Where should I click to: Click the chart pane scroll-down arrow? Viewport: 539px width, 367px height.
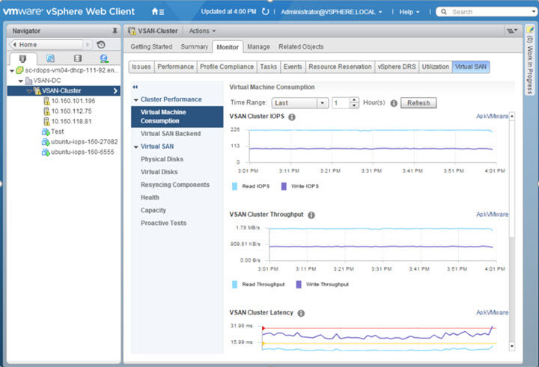coord(512,346)
